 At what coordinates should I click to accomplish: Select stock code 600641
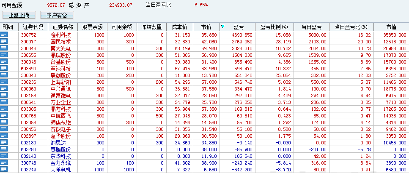click(29, 103)
